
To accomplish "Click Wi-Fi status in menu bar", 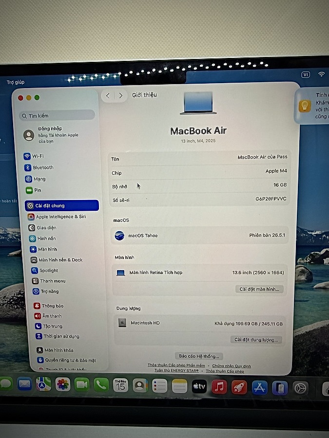I will (x=322, y=74).
